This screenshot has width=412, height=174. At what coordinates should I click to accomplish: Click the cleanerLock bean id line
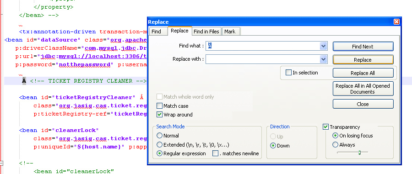click(x=59, y=130)
